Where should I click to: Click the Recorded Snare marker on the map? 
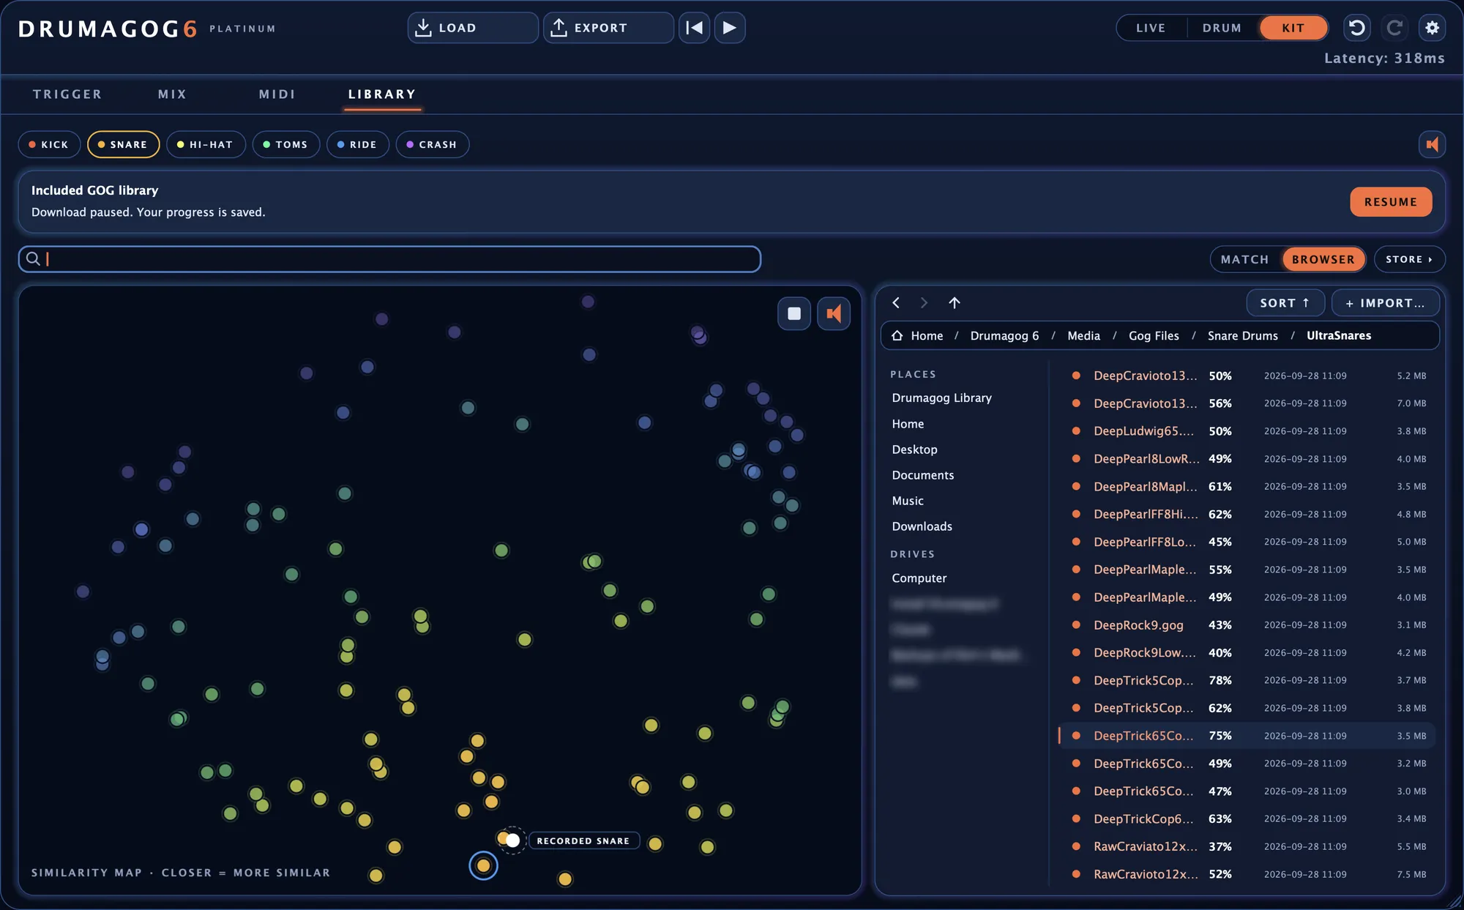513,840
